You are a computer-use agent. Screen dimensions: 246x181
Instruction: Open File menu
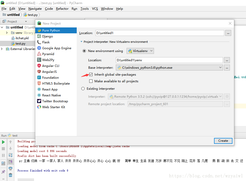[4, 9]
